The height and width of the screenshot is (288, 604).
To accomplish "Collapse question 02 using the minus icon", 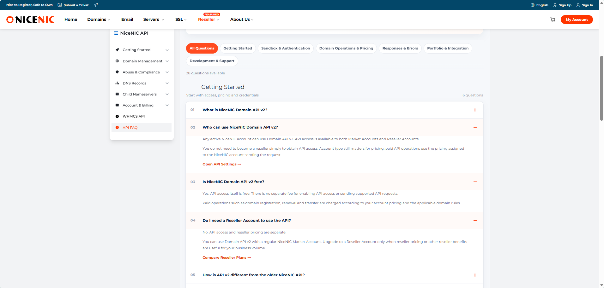I will click(x=475, y=127).
